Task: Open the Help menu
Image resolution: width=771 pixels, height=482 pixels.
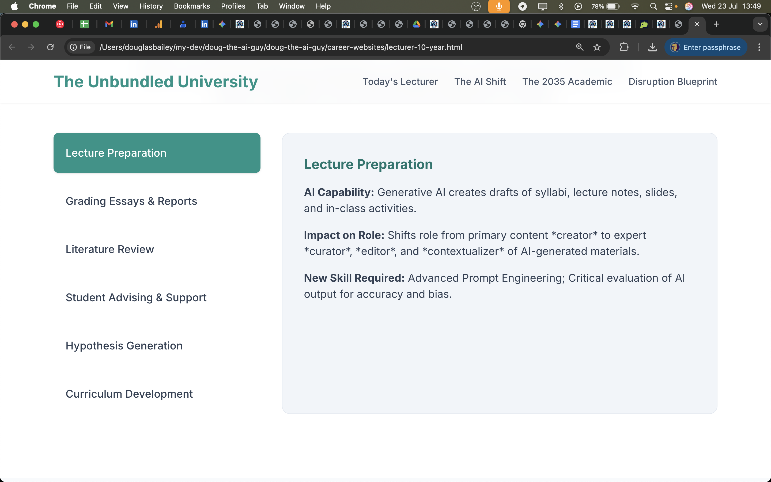Action: coord(323,6)
